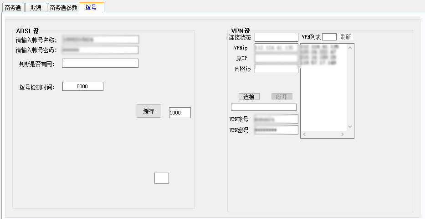
Task: Click the 断开 disconnect button
Action: [282, 97]
